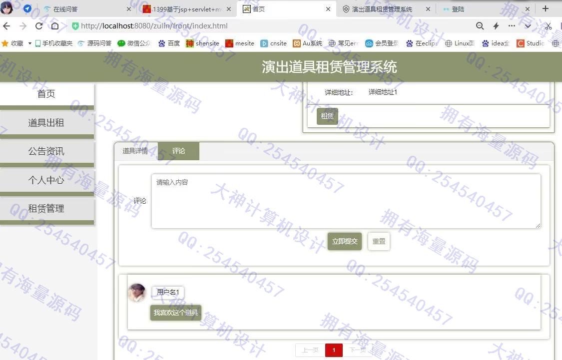Click the blue compass icon beside the avatar

click(27, 8)
